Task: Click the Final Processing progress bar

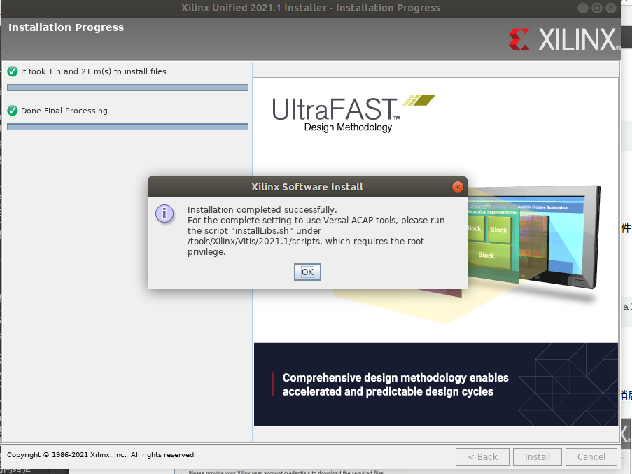Action: (x=128, y=127)
